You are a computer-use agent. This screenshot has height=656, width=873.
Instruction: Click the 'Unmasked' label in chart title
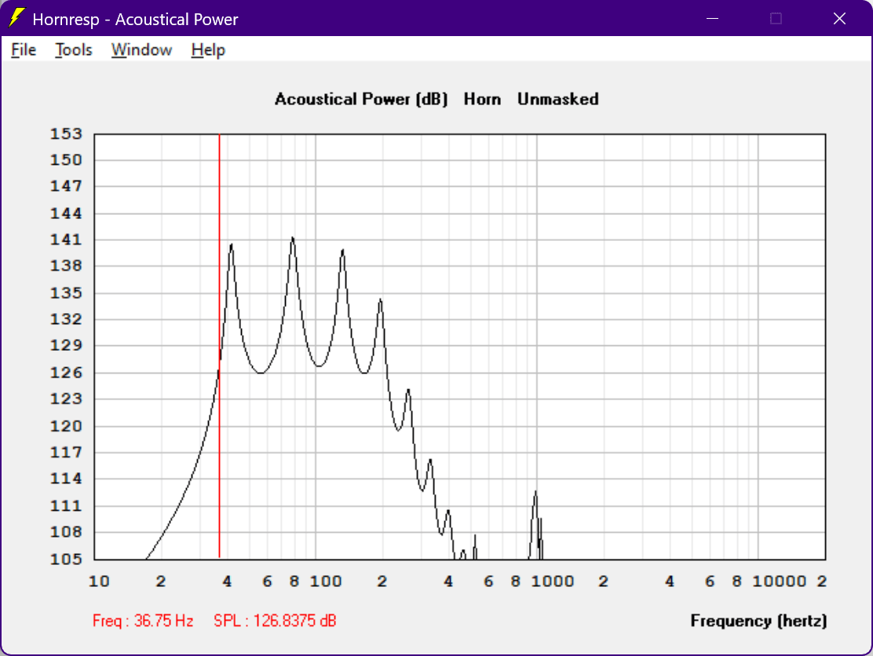click(x=558, y=99)
